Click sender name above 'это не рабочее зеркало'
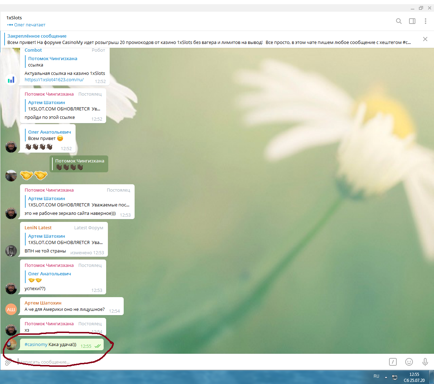The width and height of the screenshot is (434, 384). point(49,190)
